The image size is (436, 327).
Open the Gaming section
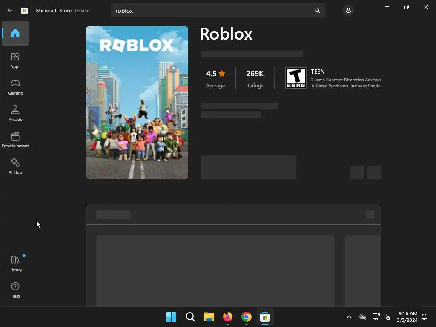tap(15, 87)
